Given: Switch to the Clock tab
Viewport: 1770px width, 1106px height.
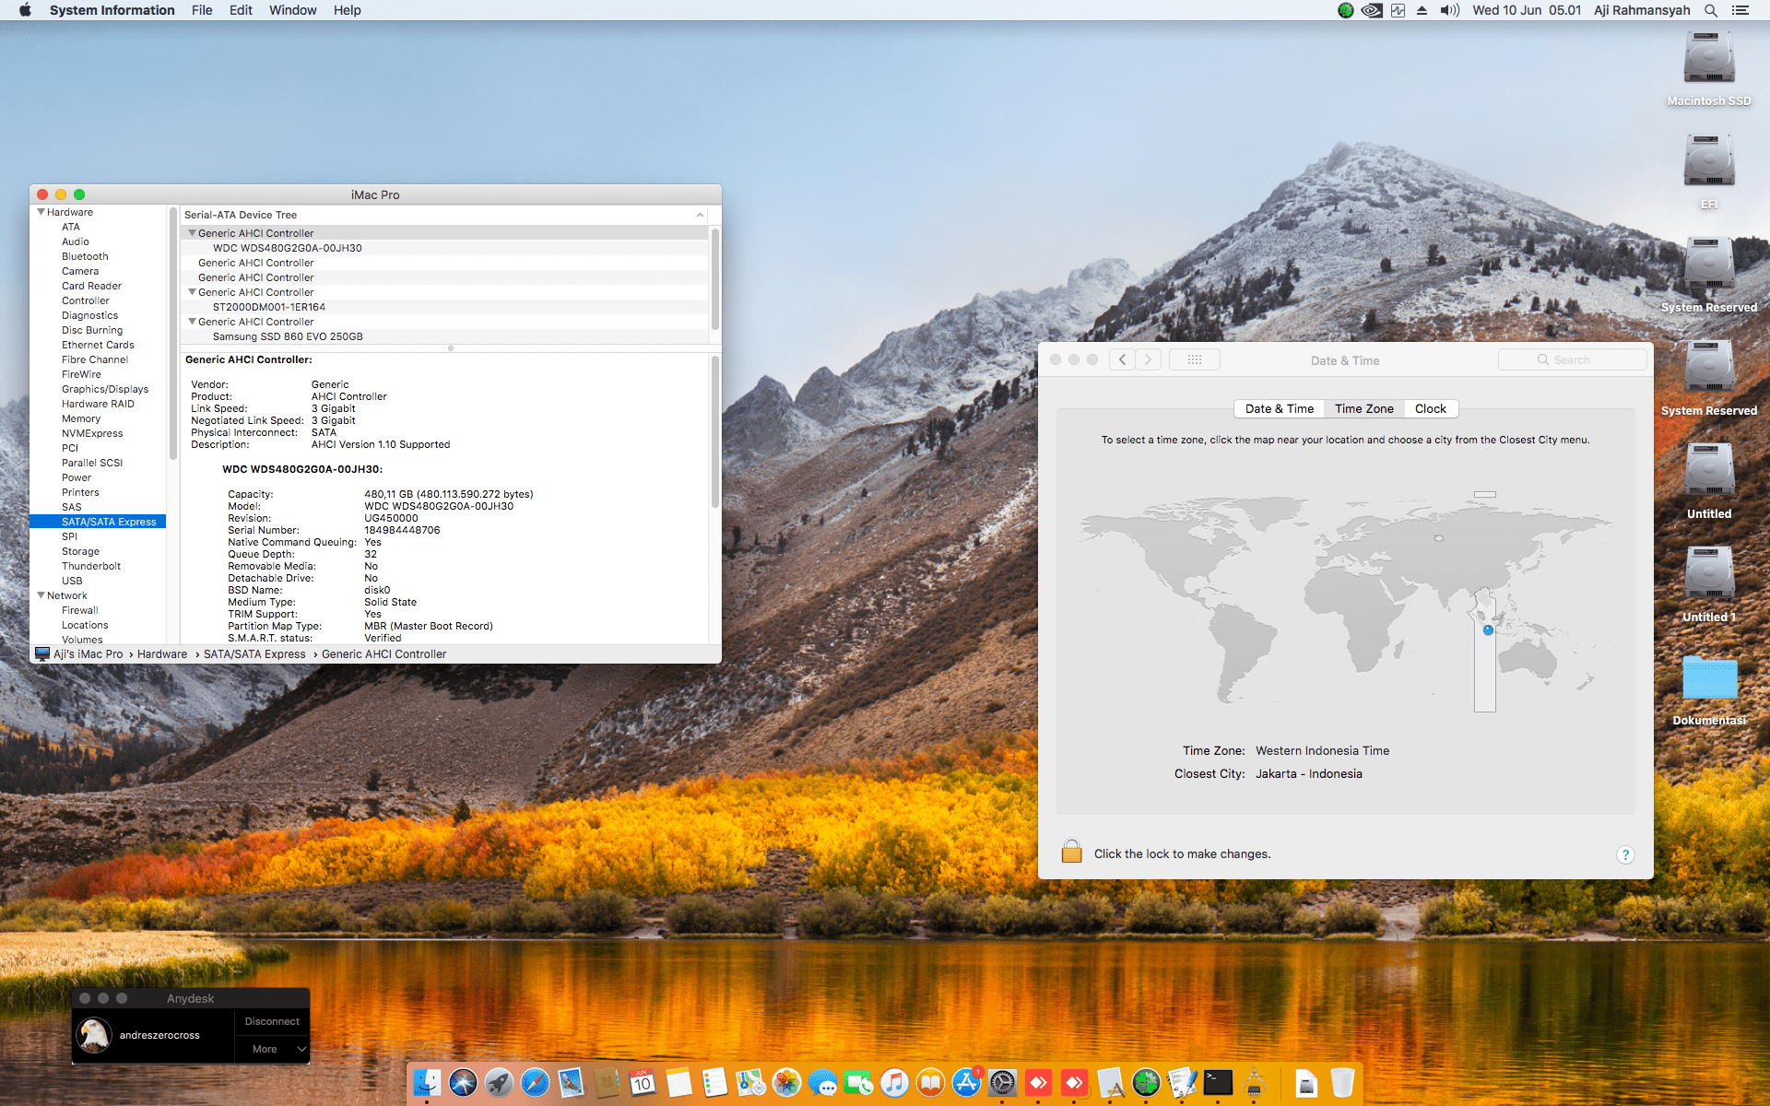Looking at the screenshot, I should [1431, 409].
